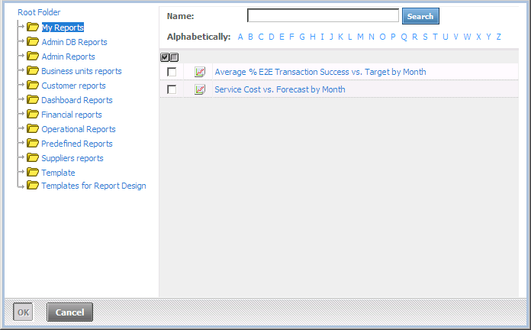Filter alphabetically by letter H
The width and height of the screenshot is (531, 330).
313,37
